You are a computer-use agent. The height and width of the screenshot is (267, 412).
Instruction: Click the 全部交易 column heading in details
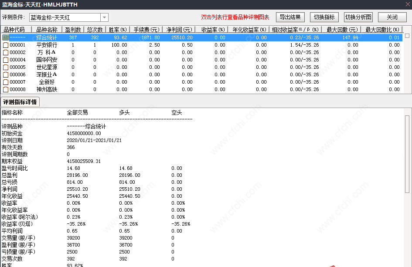[x=77, y=113]
